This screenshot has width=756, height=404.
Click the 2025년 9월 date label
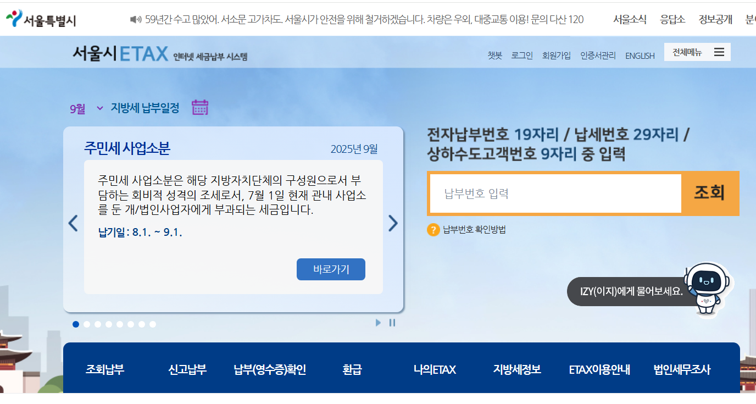tap(354, 150)
